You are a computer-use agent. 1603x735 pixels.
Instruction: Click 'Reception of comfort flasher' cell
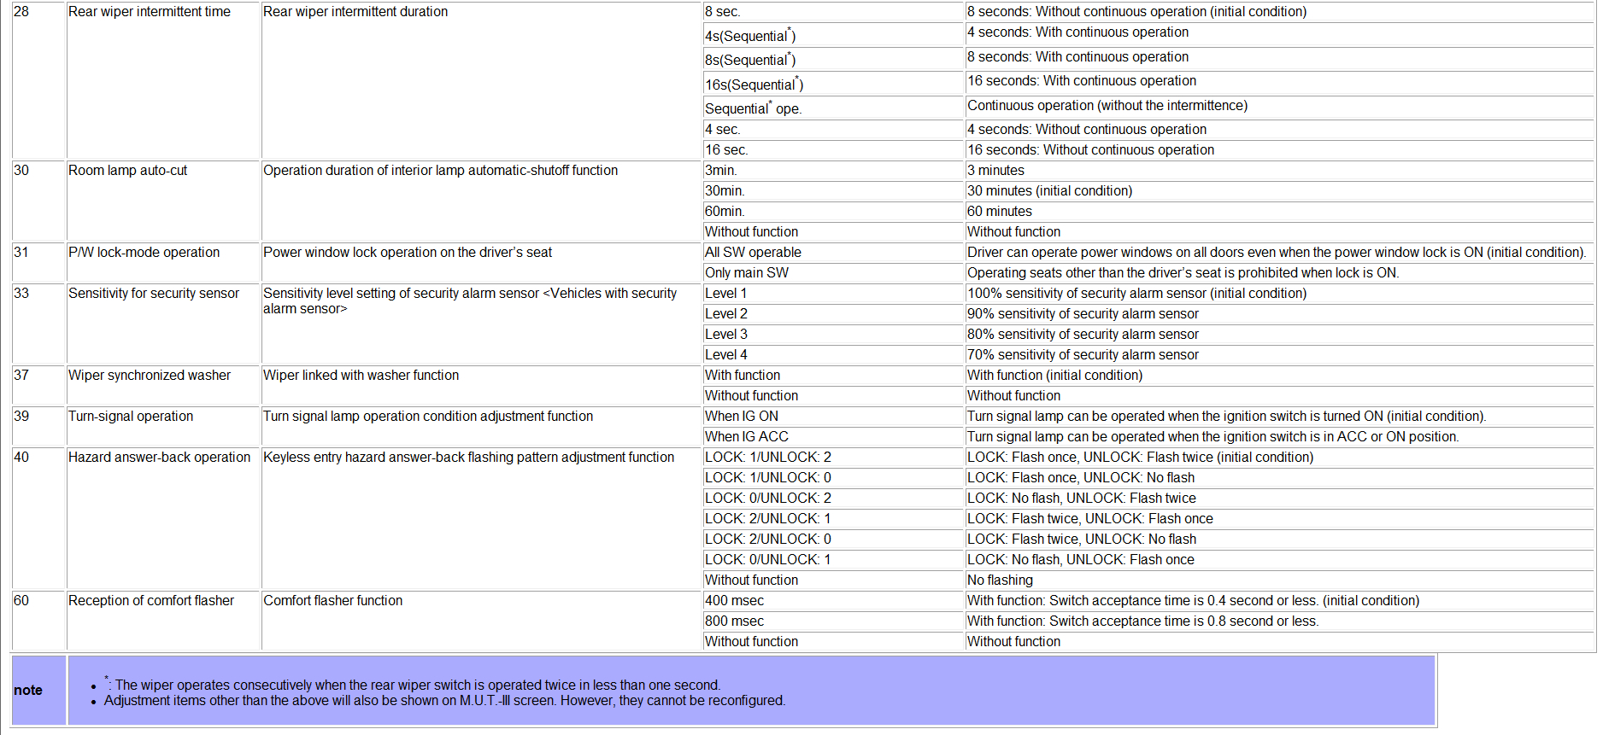(x=163, y=621)
